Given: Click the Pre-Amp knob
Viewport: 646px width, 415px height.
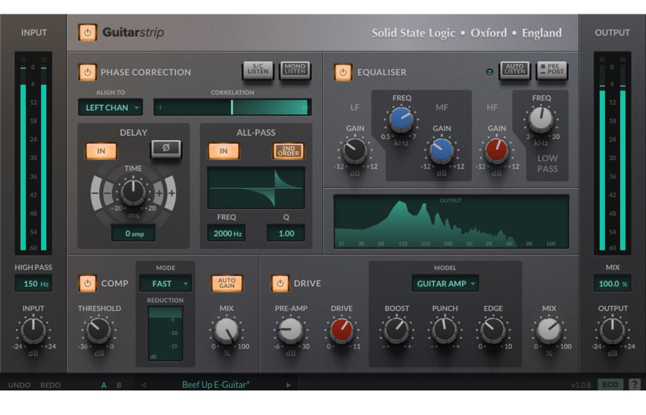Looking at the screenshot, I should point(291,330).
